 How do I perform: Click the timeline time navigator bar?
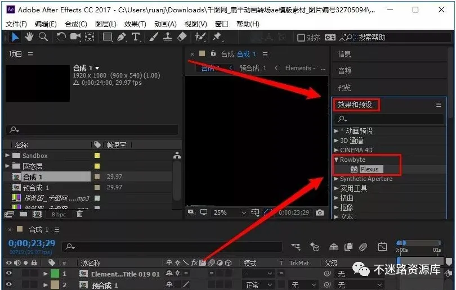[418, 242]
